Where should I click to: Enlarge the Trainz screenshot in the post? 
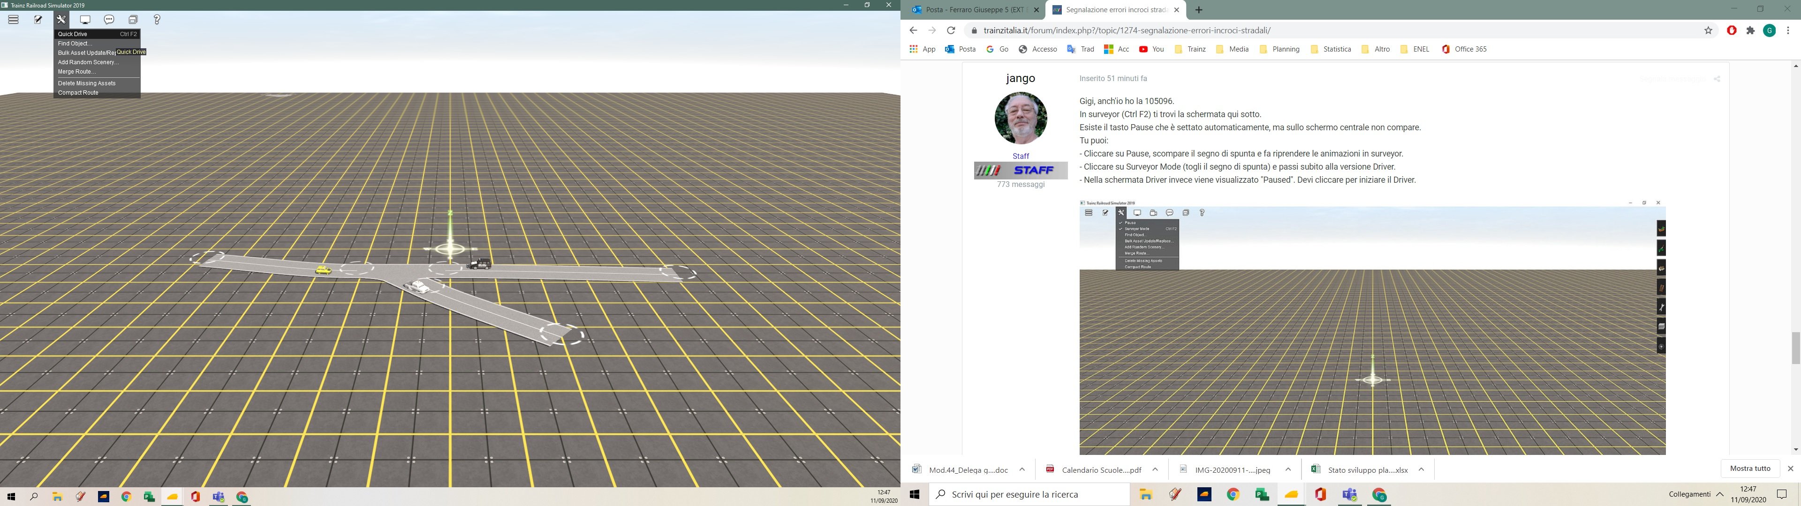1372,327
